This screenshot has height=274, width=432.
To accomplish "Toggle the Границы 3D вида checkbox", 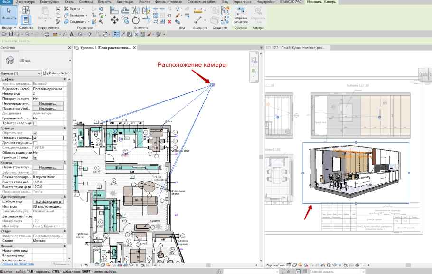I will click(35, 157).
